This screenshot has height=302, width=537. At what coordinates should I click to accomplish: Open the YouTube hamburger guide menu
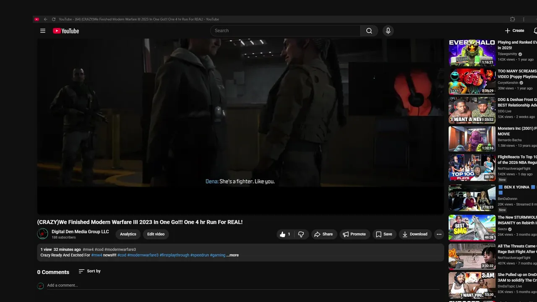(x=42, y=31)
